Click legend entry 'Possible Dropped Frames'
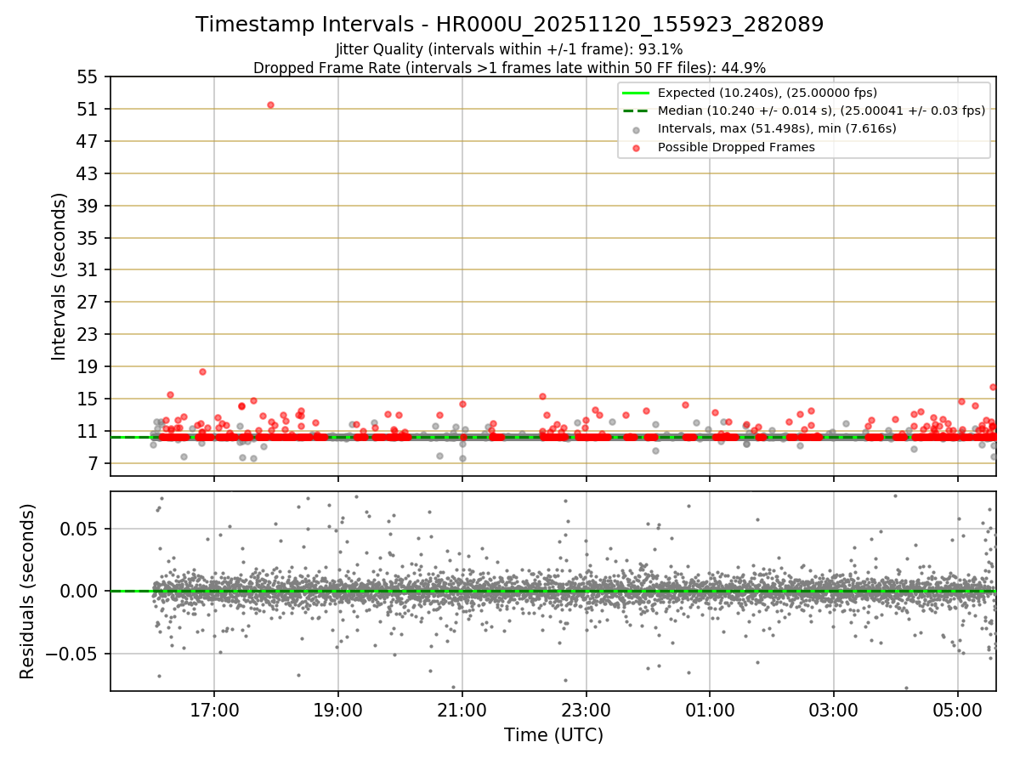Image resolution: width=1020 pixels, height=765 pixels. pos(736,147)
